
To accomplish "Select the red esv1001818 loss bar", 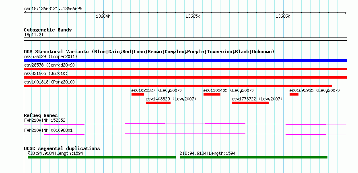I will [x=178, y=86].
